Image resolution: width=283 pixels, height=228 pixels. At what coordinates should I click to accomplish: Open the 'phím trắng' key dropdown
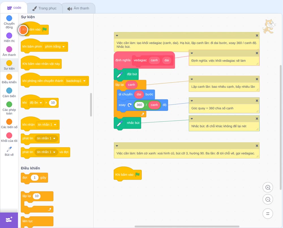55,47
